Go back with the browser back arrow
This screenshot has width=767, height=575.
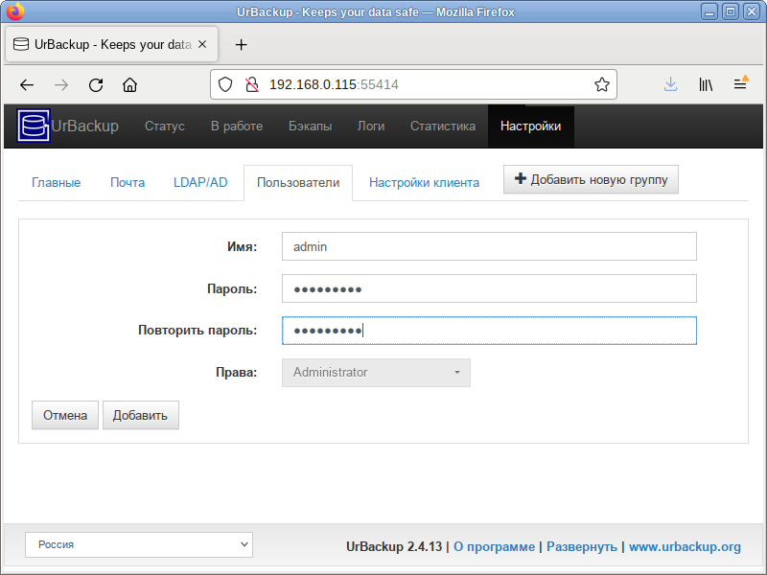[27, 85]
